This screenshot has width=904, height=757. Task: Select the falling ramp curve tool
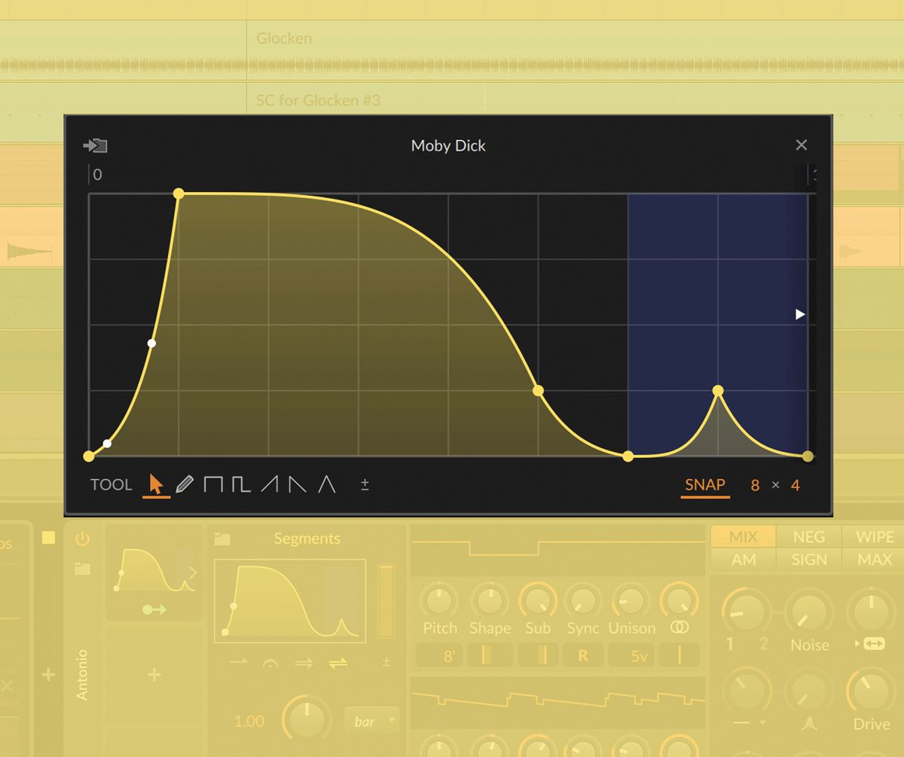(296, 484)
